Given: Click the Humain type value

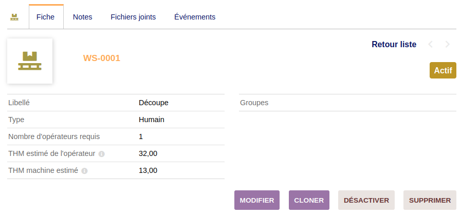Looking at the screenshot, I should pos(152,120).
